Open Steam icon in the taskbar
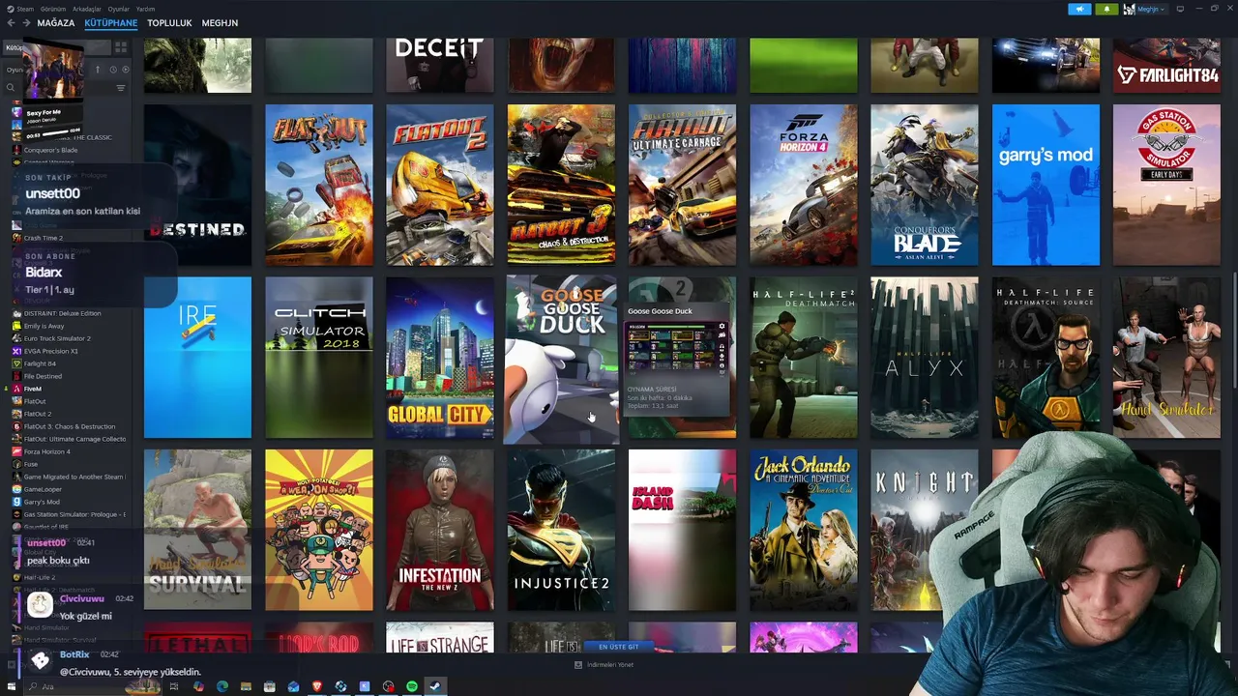This screenshot has height=696, width=1238. pos(435,686)
